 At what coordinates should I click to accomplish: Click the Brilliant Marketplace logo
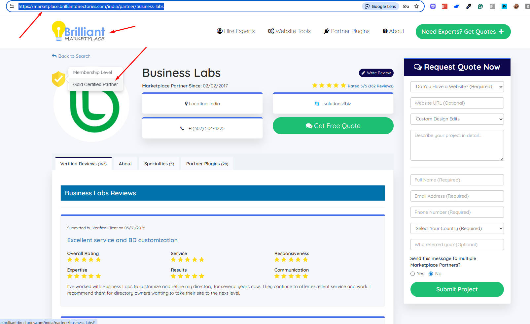coord(78,31)
